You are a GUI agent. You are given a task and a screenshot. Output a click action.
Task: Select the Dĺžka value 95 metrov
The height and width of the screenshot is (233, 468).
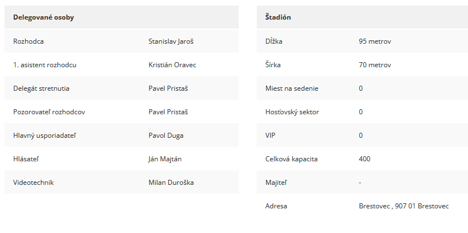pyautogui.click(x=375, y=41)
